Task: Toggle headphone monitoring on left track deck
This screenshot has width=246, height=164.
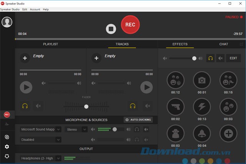Action: pos(25,106)
